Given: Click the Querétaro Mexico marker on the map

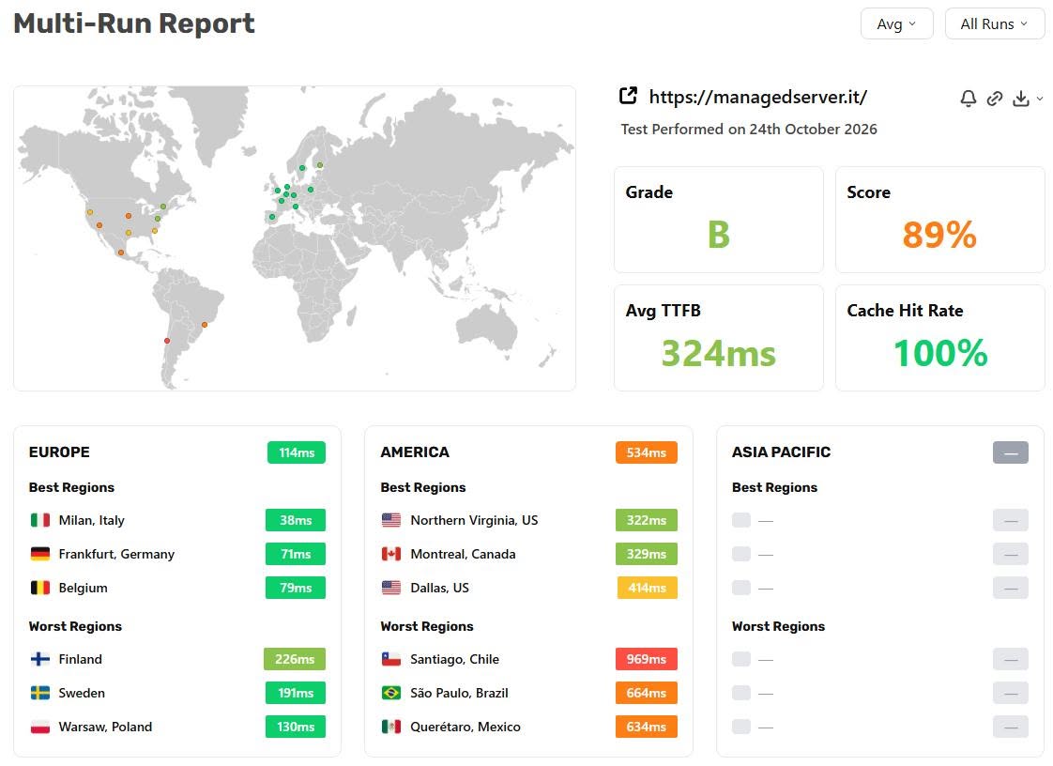Looking at the screenshot, I should (x=121, y=253).
